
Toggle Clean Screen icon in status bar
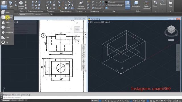click(x=177, y=101)
